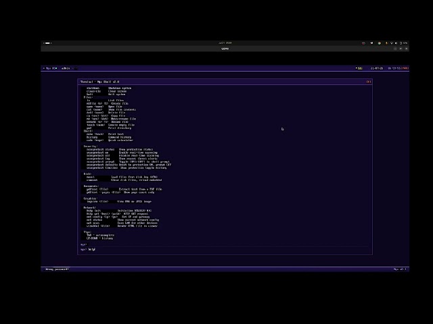Close the Terminal window with [X]

click(368, 82)
